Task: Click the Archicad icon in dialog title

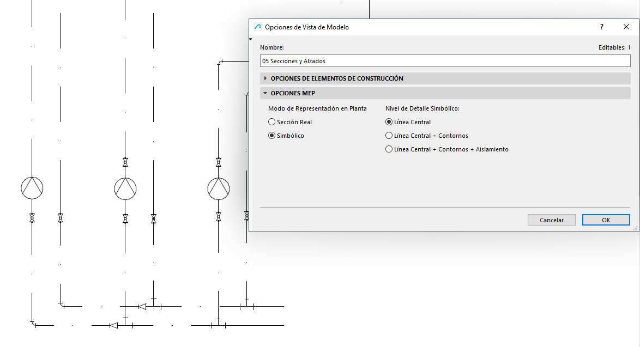Action: tap(257, 27)
